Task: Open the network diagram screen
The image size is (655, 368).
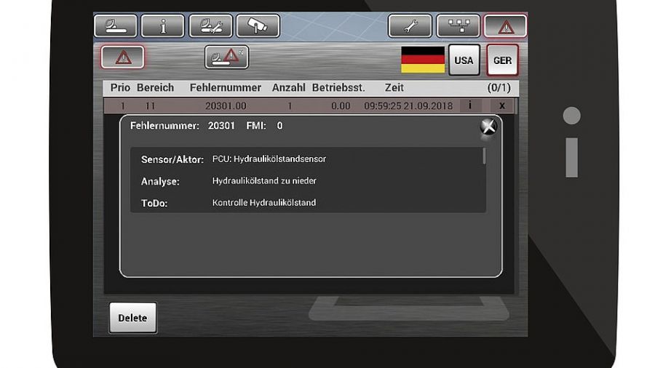Action: (x=458, y=26)
